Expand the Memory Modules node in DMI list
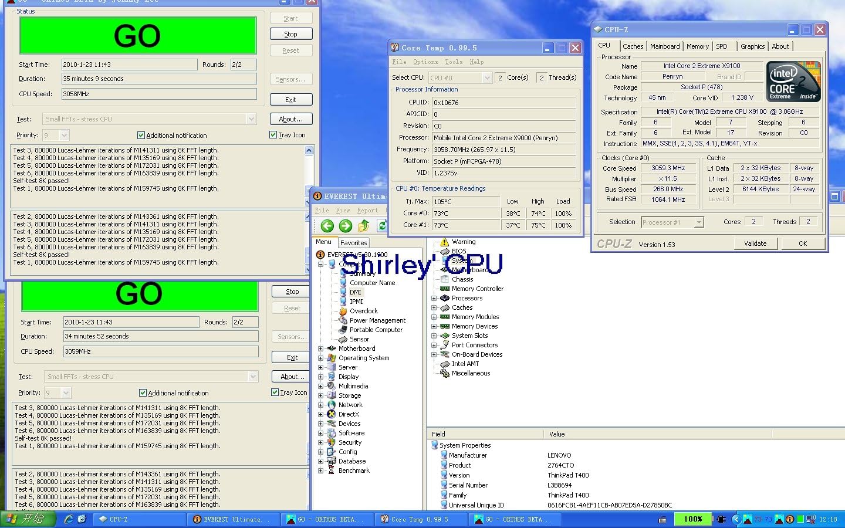The image size is (845, 528). 434,317
